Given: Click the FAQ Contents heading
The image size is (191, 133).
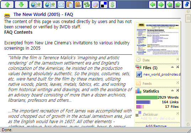Looking at the screenshot, I should click(x=18, y=32).
